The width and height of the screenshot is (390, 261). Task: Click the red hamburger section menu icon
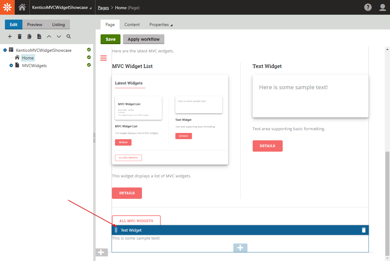104,58
